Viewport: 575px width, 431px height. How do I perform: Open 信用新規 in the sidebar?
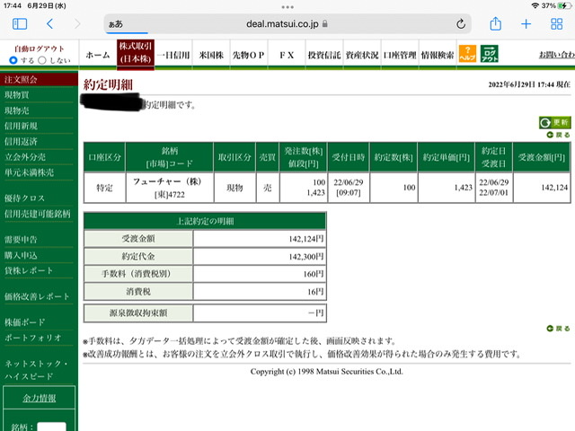(21, 126)
